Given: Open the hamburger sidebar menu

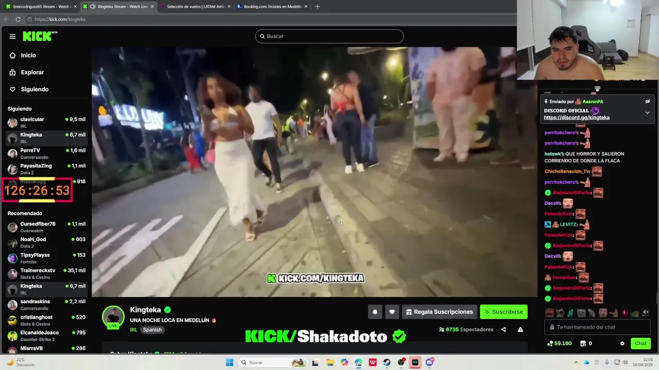Looking at the screenshot, I should pyautogui.click(x=12, y=36).
